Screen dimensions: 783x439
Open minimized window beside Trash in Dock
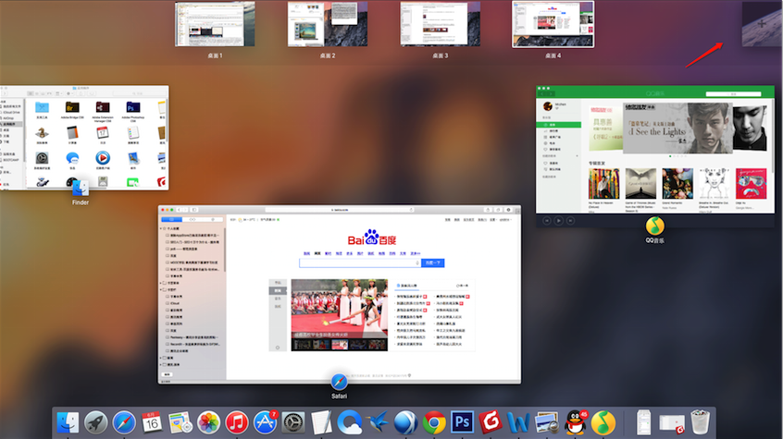point(672,423)
